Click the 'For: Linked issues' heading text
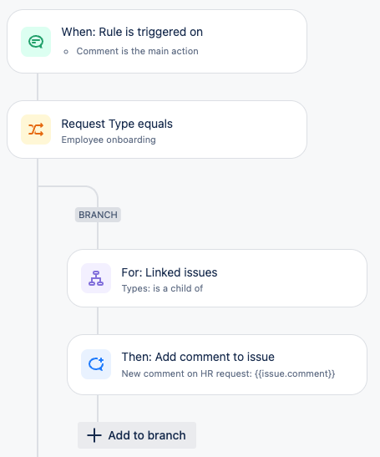This screenshot has height=457, width=380. pyautogui.click(x=170, y=272)
